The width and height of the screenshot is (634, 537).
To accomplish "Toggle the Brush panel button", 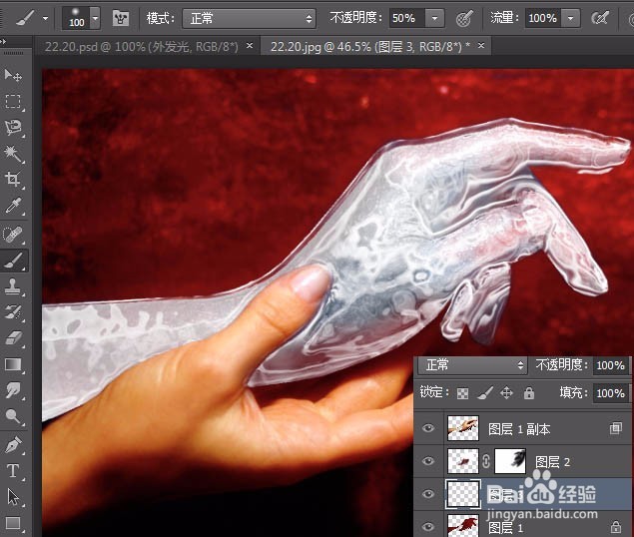I will click(121, 18).
